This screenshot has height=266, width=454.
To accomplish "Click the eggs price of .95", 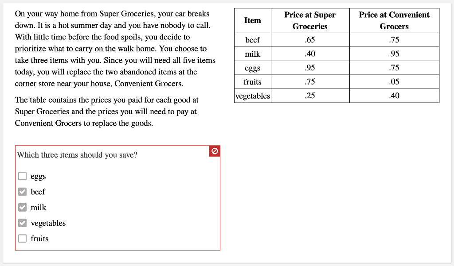I will tap(309, 68).
